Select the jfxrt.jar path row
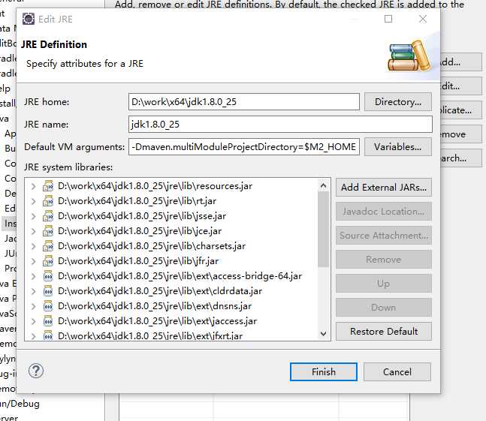The width and height of the screenshot is (486, 421). [x=150, y=335]
